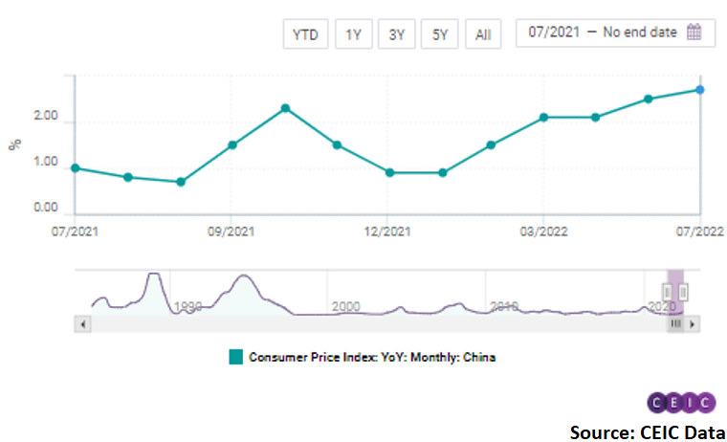Select the left navigator range handle
This screenshot has width=727, height=442.
668,292
